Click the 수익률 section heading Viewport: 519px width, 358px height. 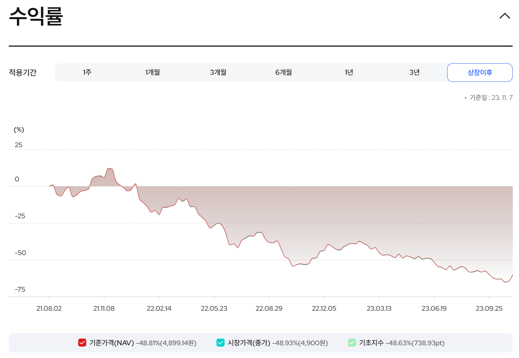36,16
